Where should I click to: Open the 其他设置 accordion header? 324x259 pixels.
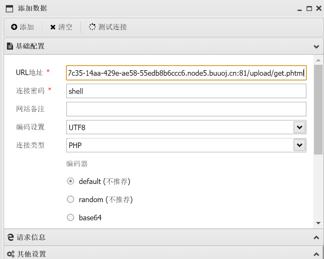coord(163,253)
